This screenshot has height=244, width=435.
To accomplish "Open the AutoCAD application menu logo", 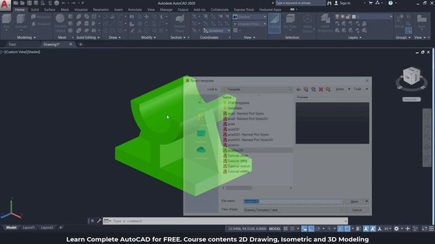I will (5, 5).
